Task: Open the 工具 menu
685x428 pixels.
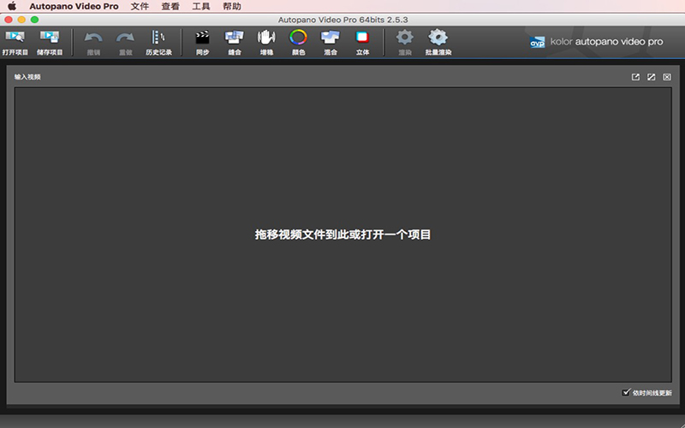Action: (201, 6)
